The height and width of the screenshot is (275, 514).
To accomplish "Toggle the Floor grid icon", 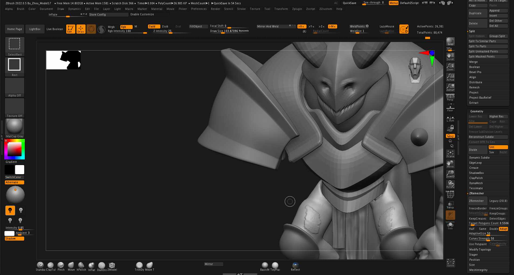I will 450,108.
